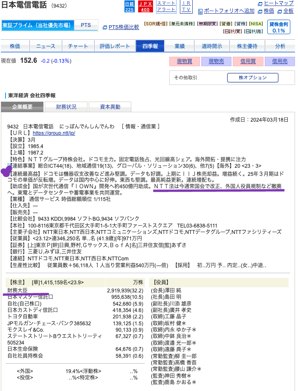Click the 日本生命保険 shareholder row
This screenshot has height=391, width=298.
pyautogui.click(x=75, y=349)
